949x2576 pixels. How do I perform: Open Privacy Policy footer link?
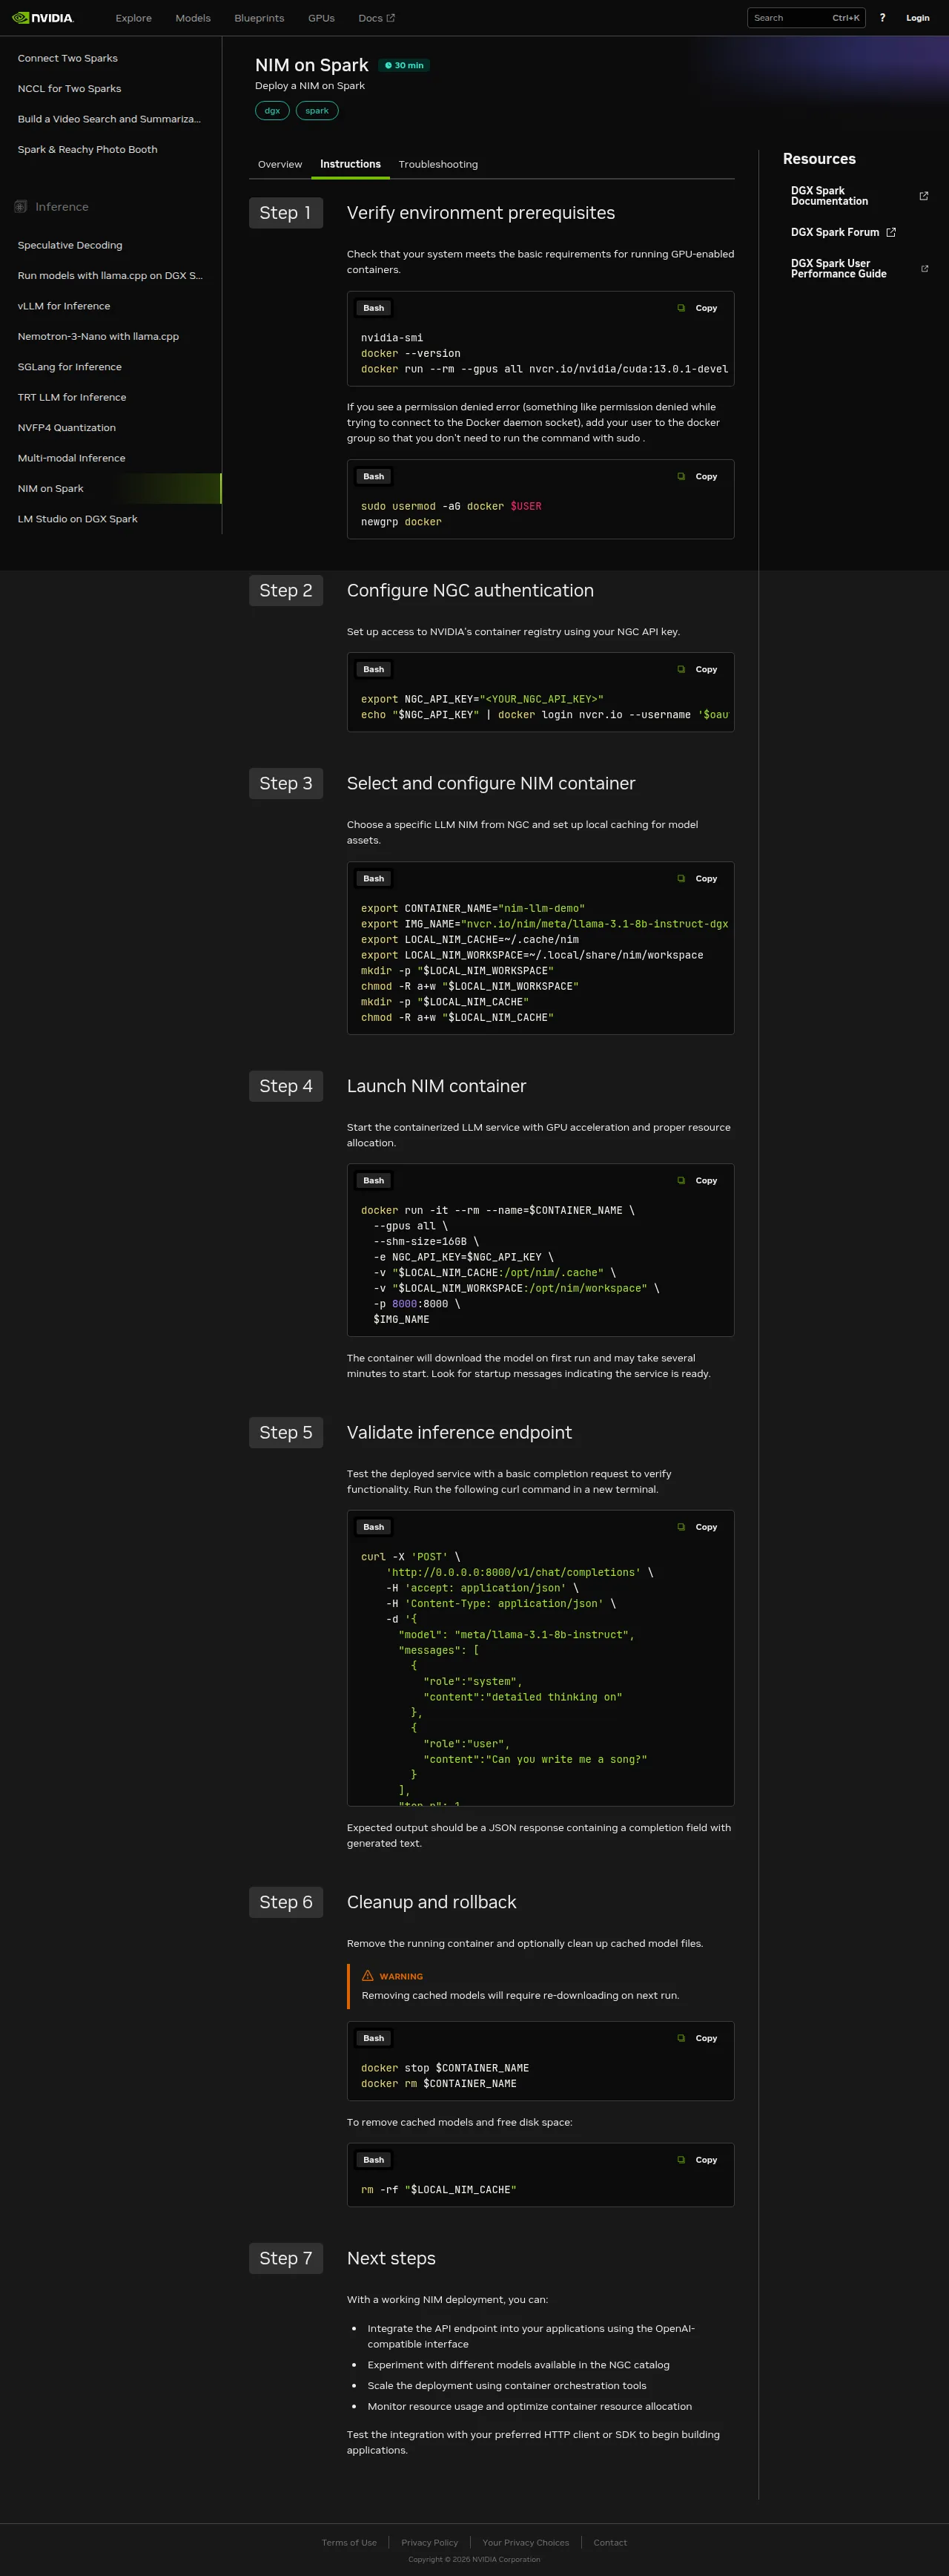(x=429, y=2542)
